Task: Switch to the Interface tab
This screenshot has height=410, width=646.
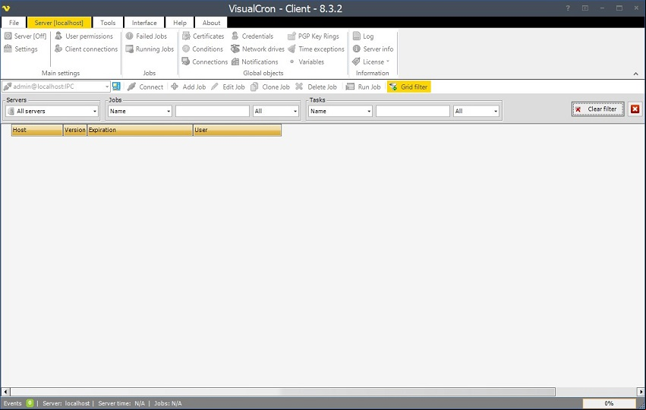Action: pyautogui.click(x=144, y=23)
